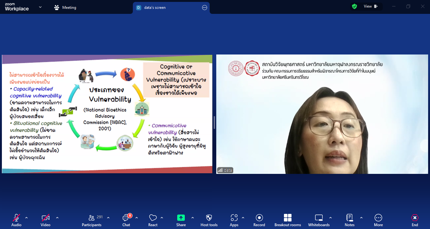Unmute the microphone with Audio button
The image size is (430, 229).
point(16,218)
